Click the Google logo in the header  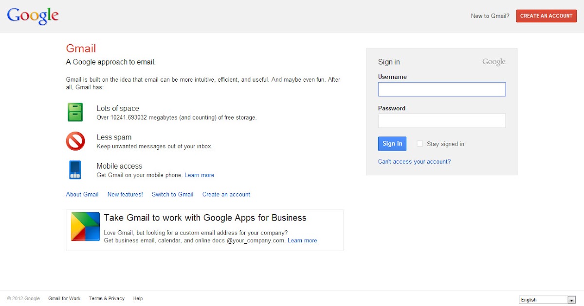tap(33, 16)
